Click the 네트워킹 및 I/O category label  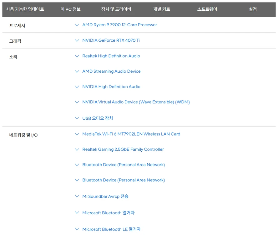click(x=23, y=135)
